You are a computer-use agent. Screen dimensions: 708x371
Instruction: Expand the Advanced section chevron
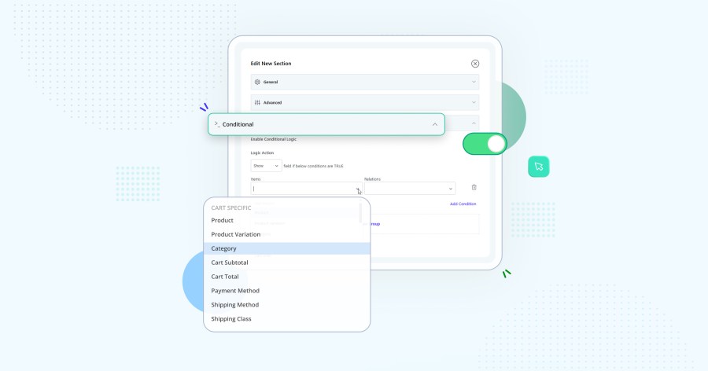(474, 102)
